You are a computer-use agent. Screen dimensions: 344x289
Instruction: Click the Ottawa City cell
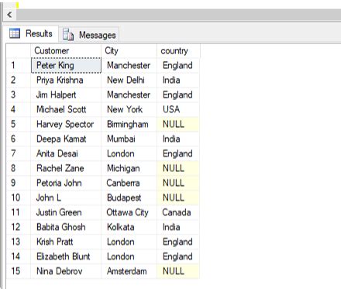click(129, 212)
